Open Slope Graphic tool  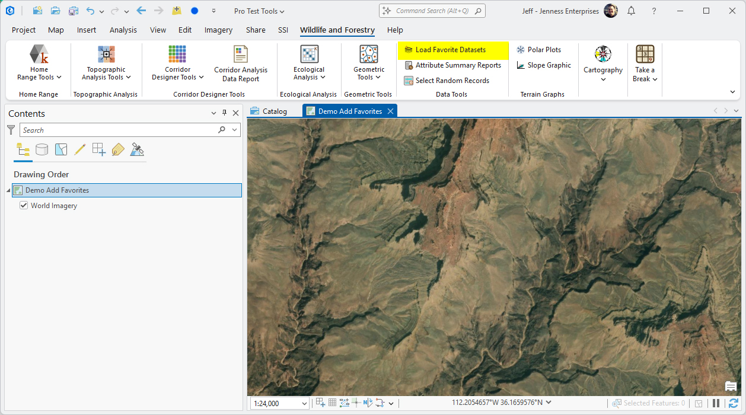point(543,65)
